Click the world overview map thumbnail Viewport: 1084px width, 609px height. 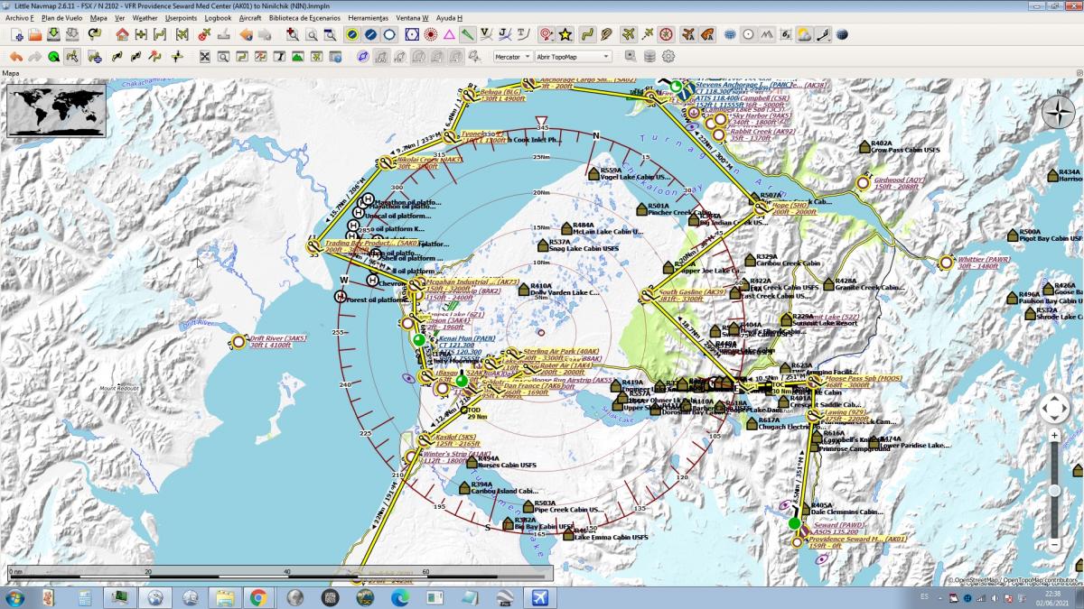tap(56, 110)
